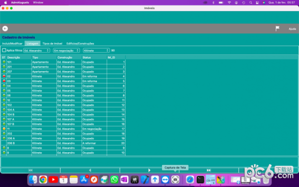The width and height of the screenshot is (299, 187).
Task: Click the 'A reformar' status cell
Action: (94, 143)
